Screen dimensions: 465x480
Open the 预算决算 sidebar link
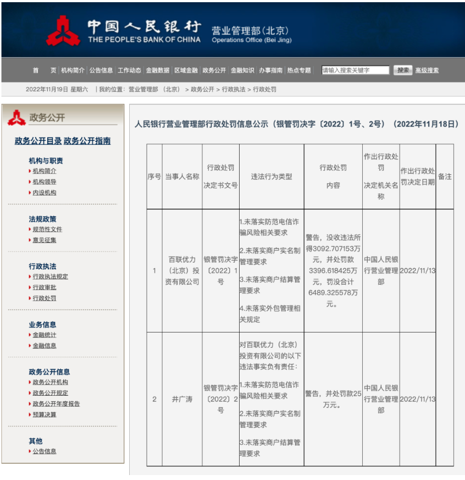point(45,414)
